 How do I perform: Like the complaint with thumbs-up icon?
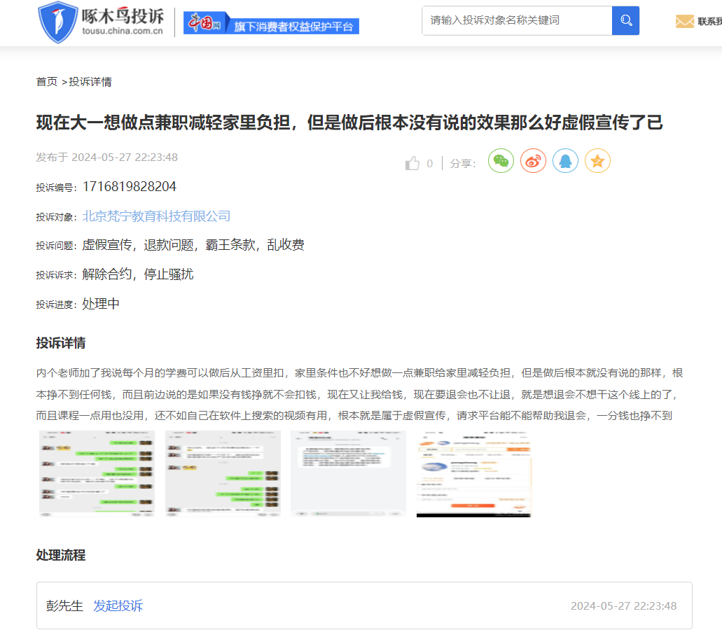pos(412,163)
